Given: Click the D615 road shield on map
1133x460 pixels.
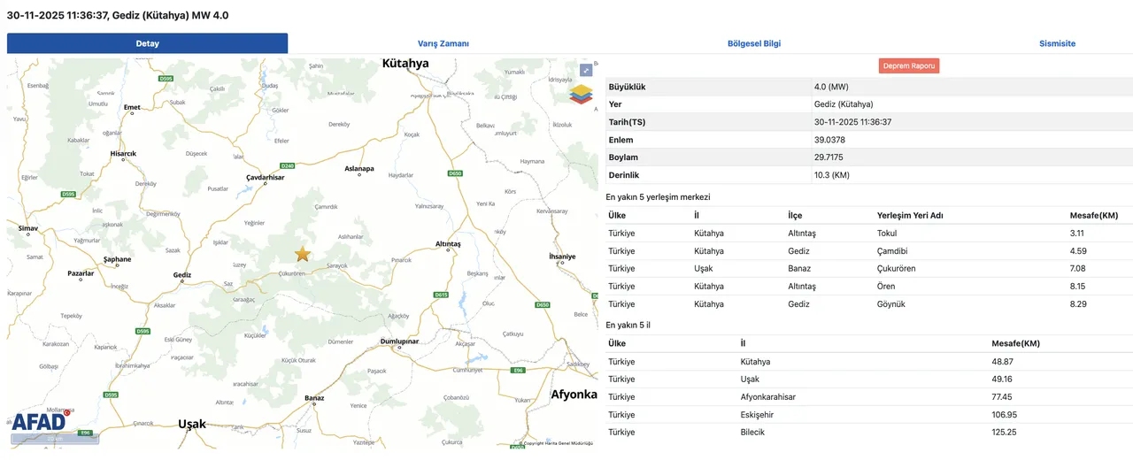Looking at the screenshot, I should (441, 295).
